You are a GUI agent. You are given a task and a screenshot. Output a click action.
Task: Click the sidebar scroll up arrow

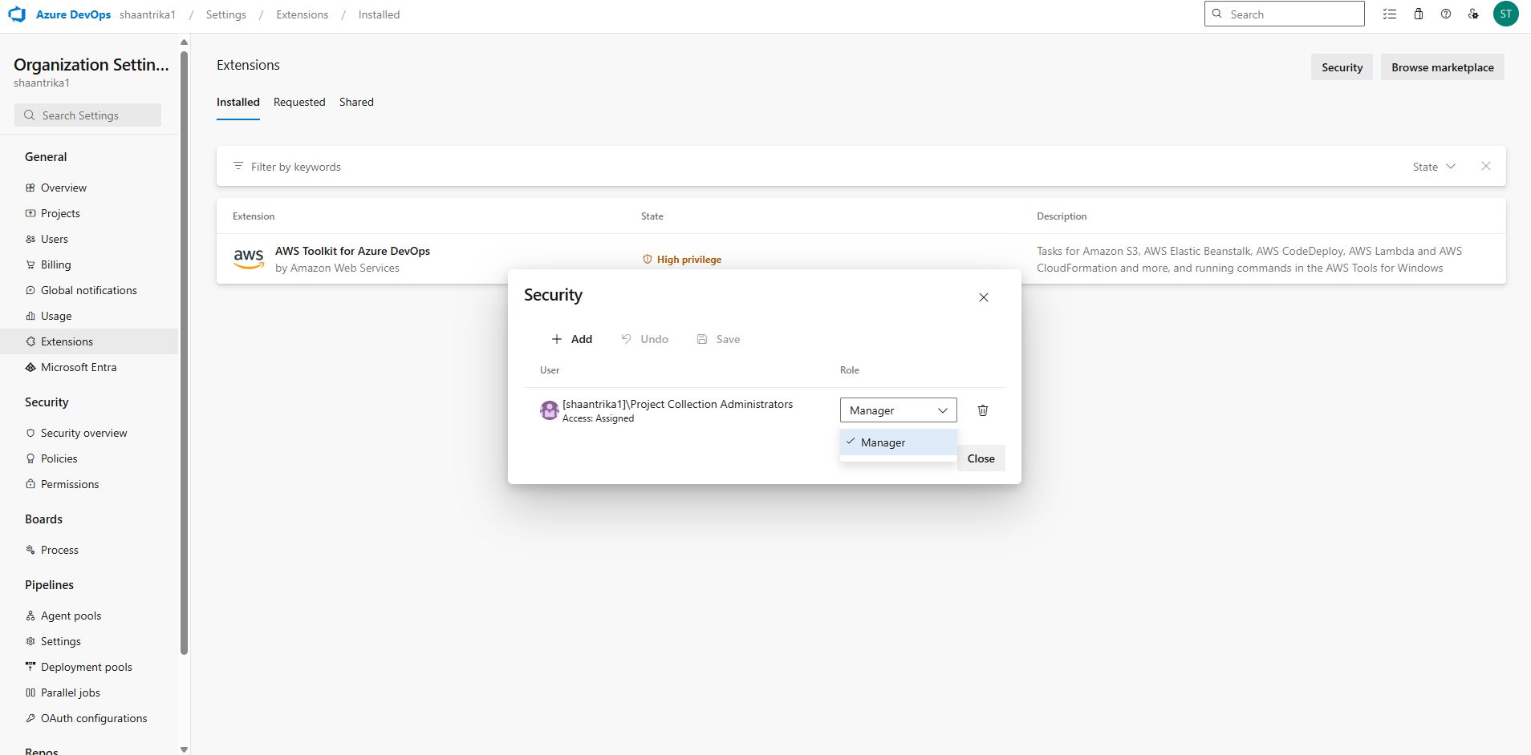point(185,42)
